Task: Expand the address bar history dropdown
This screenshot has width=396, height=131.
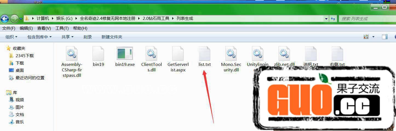Action: (x=326, y=19)
